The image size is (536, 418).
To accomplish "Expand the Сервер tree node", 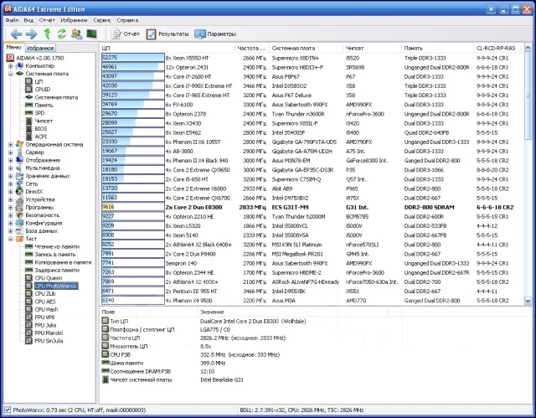I will 11,152.
